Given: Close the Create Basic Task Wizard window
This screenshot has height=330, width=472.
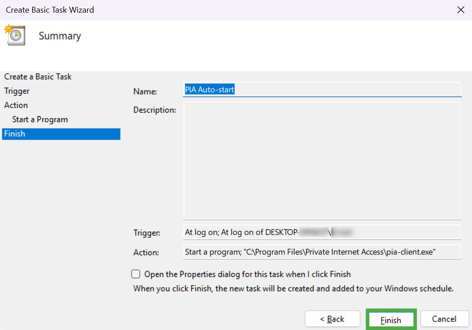Looking at the screenshot, I should pyautogui.click(x=461, y=10).
